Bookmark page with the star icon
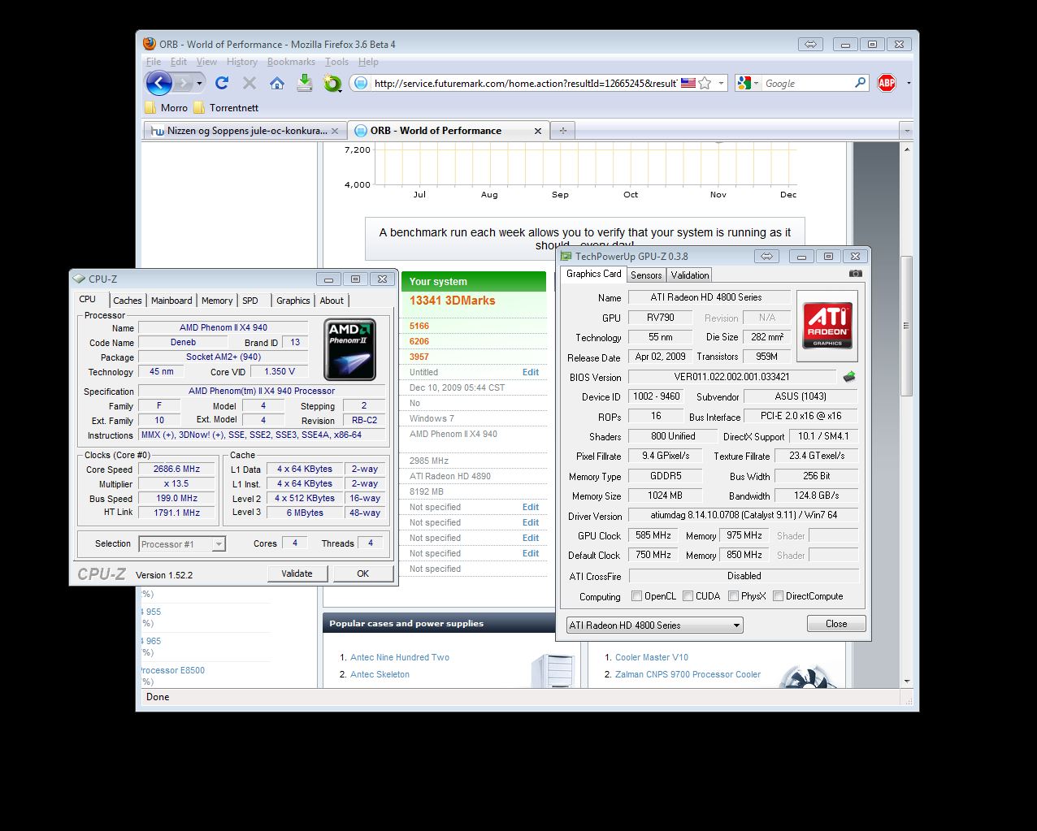This screenshot has height=831, width=1037. (705, 83)
